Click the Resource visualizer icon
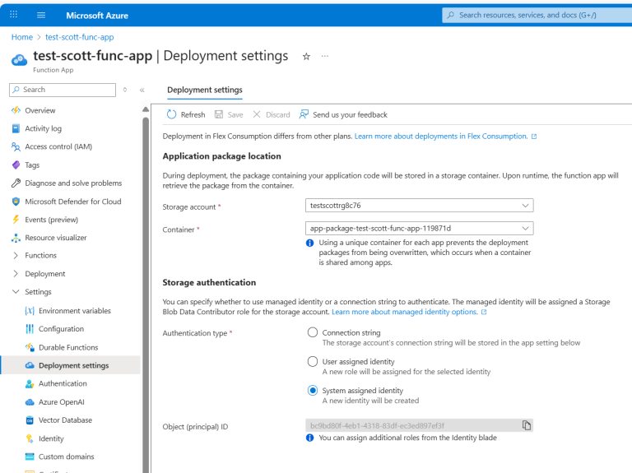Viewport: 632px width, 473px height. click(x=16, y=238)
